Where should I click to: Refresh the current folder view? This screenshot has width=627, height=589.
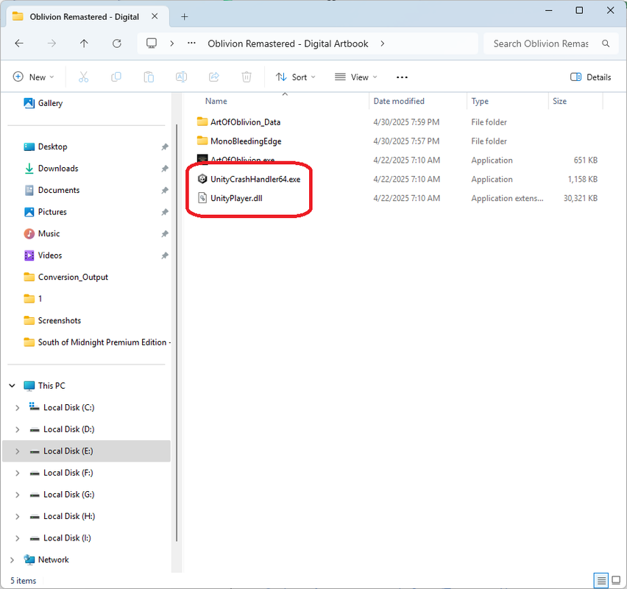click(117, 43)
